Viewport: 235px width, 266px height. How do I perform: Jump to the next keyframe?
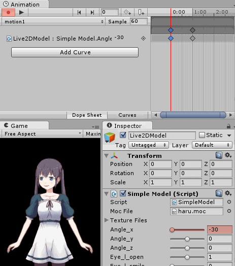click(92, 12)
